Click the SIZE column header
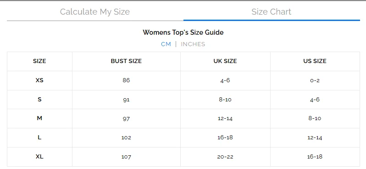This screenshot has height=169, width=366. click(39, 61)
